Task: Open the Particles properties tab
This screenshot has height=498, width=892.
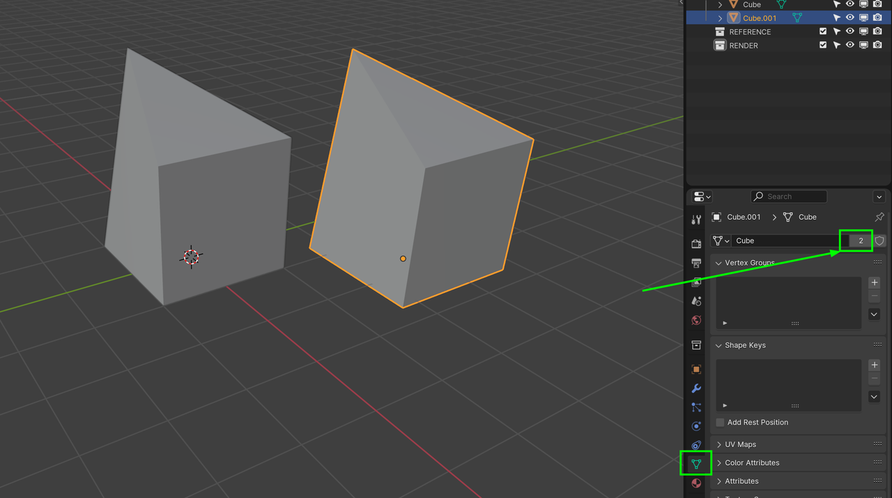Action: tap(696, 407)
